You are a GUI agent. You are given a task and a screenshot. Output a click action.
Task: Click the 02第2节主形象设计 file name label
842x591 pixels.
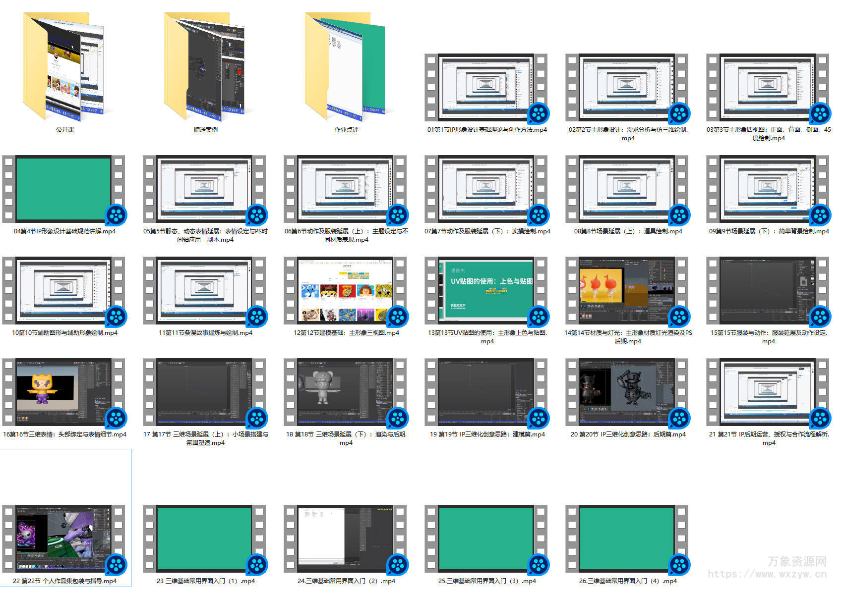[x=628, y=134]
